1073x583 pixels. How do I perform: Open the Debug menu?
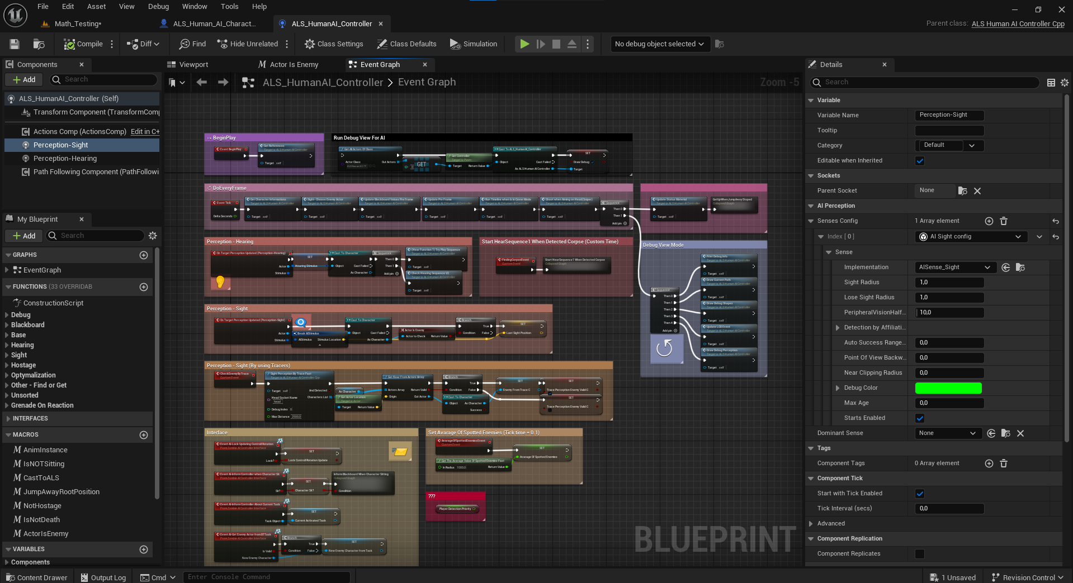pos(158,7)
